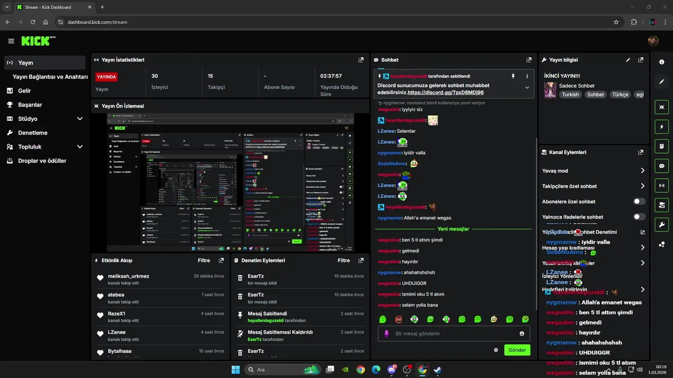Edit stream info with Yayın bilgisi pencil
This screenshot has width=673, height=378.
(628, 60)
